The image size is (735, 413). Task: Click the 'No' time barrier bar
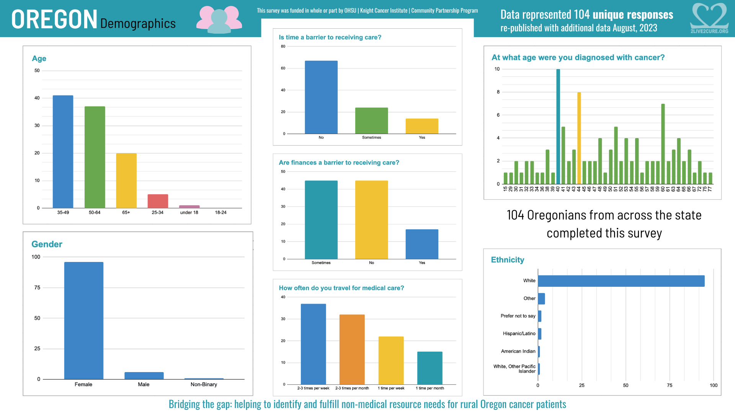321,97
